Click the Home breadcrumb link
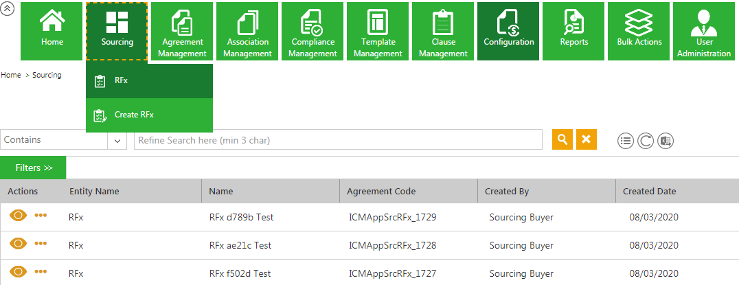739x285 pixels. coord(10,75)
